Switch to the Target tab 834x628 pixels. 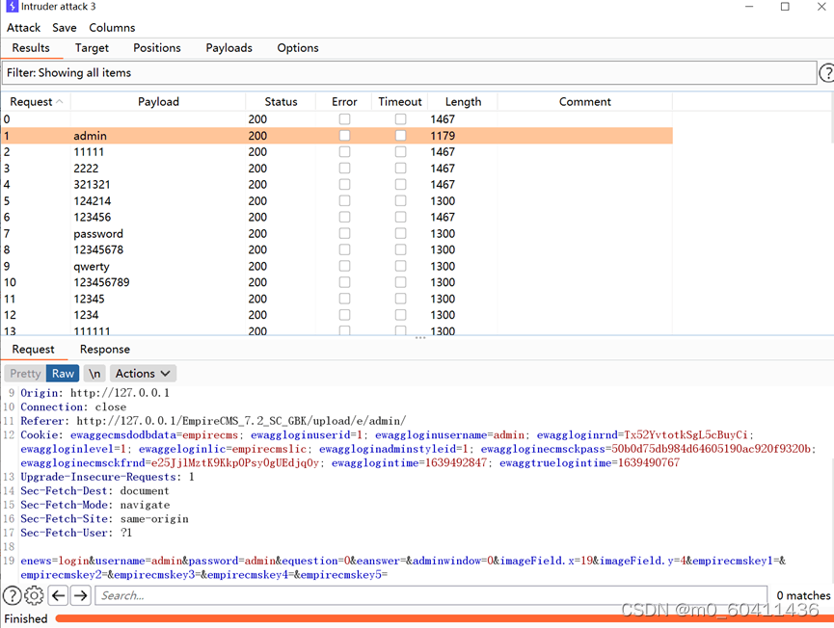92,48
